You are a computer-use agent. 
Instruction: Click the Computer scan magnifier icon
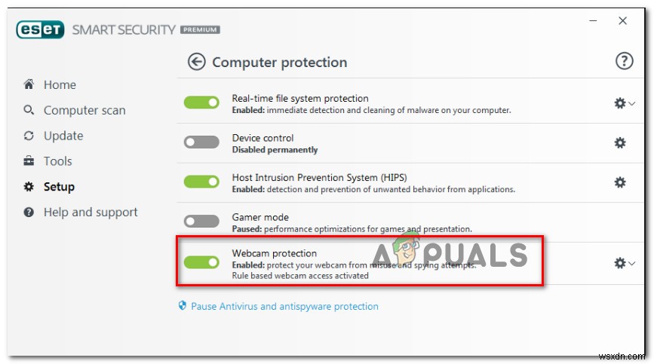pyautogui.click(x=29, y=110)
